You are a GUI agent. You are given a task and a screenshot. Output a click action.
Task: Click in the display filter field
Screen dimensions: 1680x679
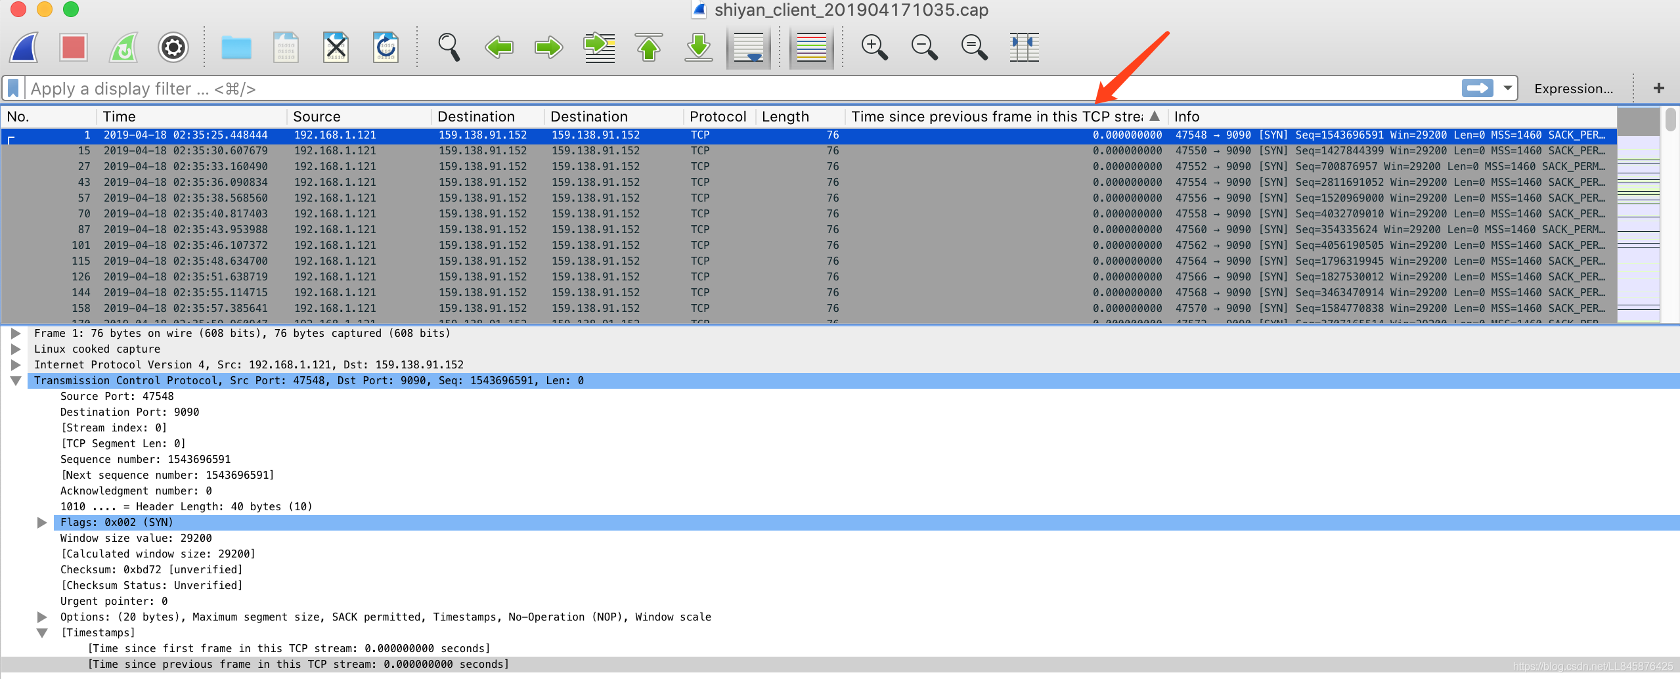(741, 89)
